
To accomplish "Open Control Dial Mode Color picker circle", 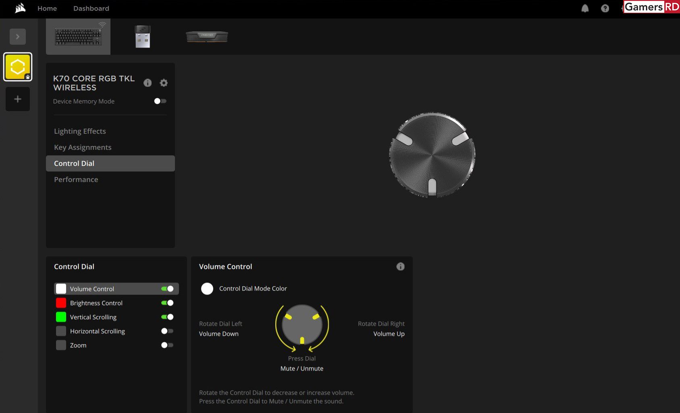I will click(x=207, y=289).
